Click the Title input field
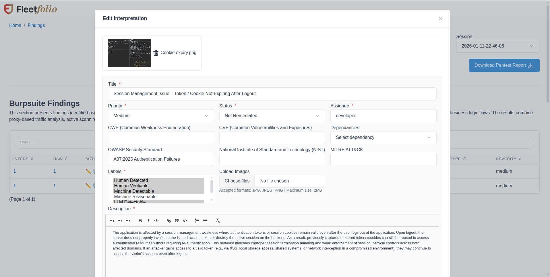The height and width of the screenshot is (277, 550). coord(272,94)
